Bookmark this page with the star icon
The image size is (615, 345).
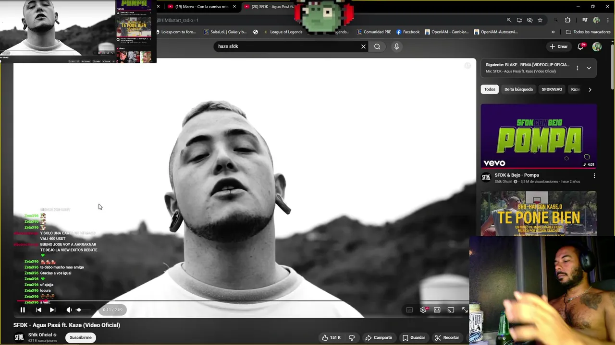[540, 20]
